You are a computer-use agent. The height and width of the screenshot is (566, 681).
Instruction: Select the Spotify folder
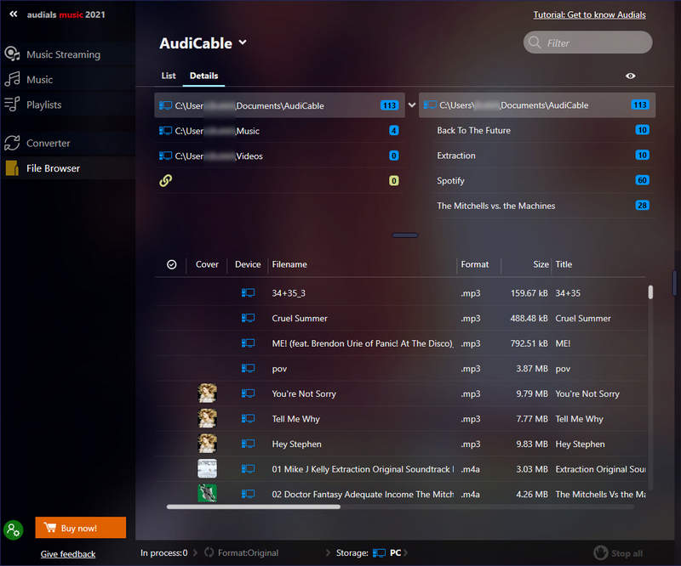point(450,180)
